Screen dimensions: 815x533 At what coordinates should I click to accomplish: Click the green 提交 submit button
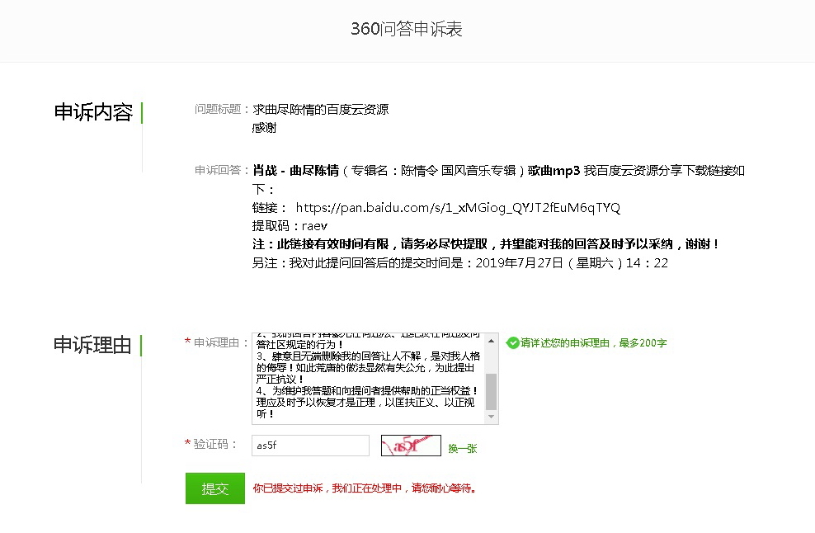point(215,488)
